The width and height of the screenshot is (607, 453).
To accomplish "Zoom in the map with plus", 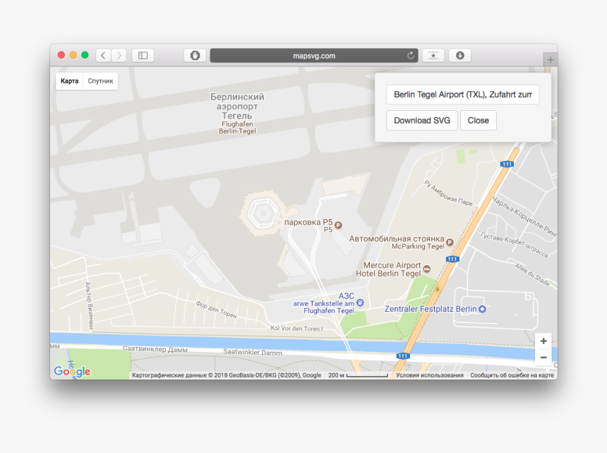I will click(543, 341).
